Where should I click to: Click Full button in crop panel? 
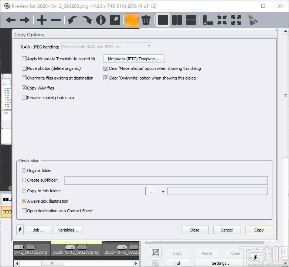point(178,263)
